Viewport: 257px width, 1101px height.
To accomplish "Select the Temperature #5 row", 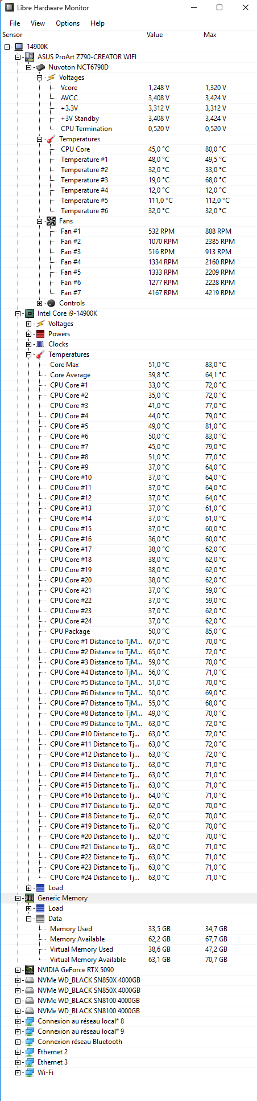I will tap(128, 201).
